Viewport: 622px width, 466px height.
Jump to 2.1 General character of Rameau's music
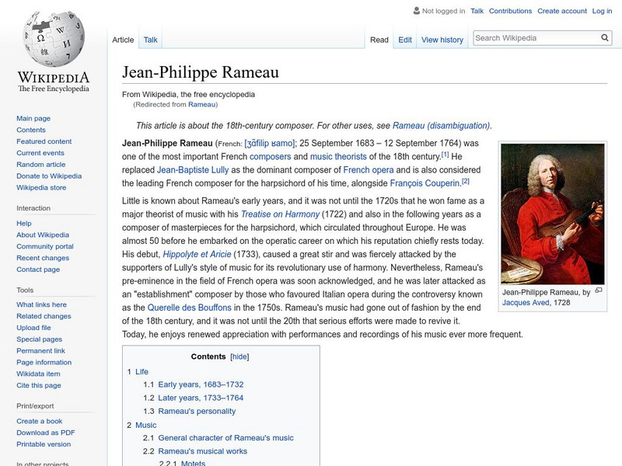click(x=225, y=438)
